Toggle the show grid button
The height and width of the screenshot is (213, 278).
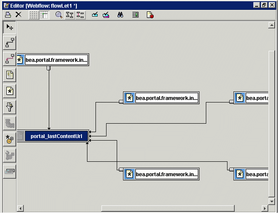point(34,15)
